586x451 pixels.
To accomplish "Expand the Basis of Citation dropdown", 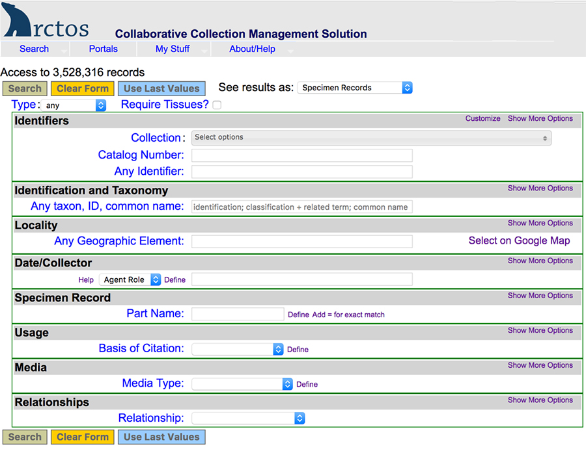I will click(238, 349).
